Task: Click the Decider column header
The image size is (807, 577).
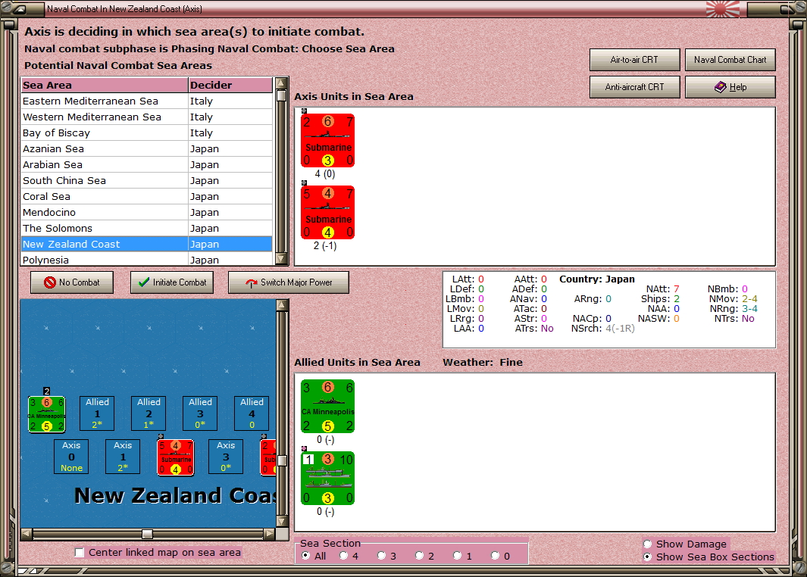Action: [x=230, y=86]
